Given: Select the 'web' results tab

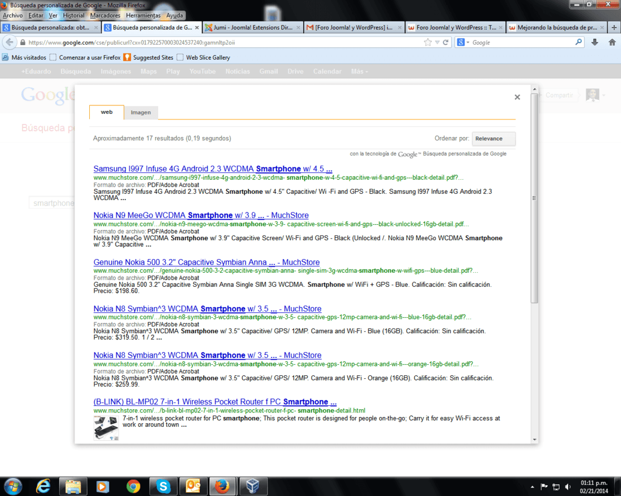Looking at the screenshot, I should click(x=107, y=112).
